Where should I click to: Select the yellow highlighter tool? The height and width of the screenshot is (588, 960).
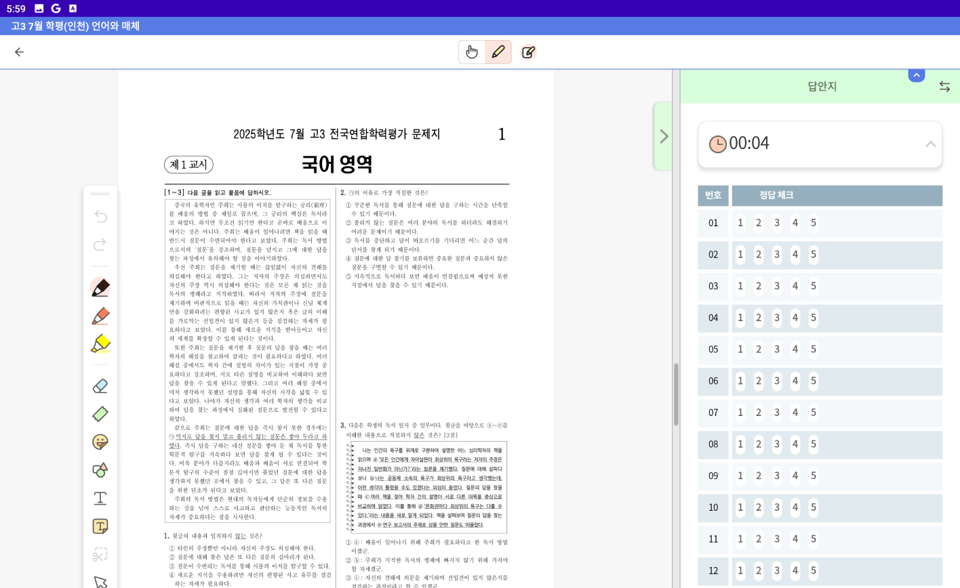click(100, 343)
